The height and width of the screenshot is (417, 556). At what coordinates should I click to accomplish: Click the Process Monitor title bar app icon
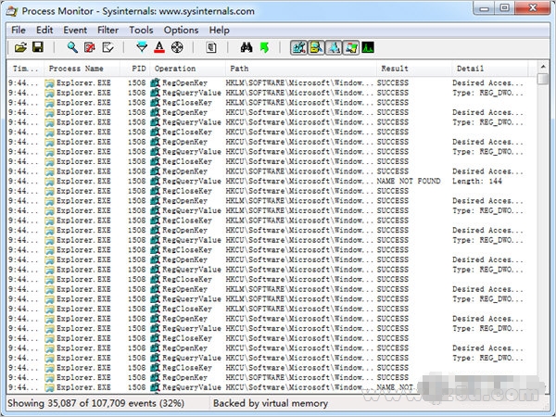point(12,11)
